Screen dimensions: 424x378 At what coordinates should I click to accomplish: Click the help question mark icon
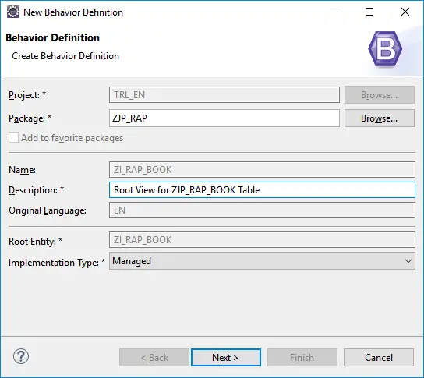[21, 356]
